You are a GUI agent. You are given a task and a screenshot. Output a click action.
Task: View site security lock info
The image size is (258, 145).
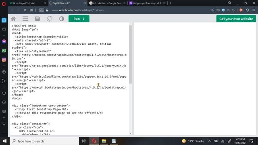point(47,10)
